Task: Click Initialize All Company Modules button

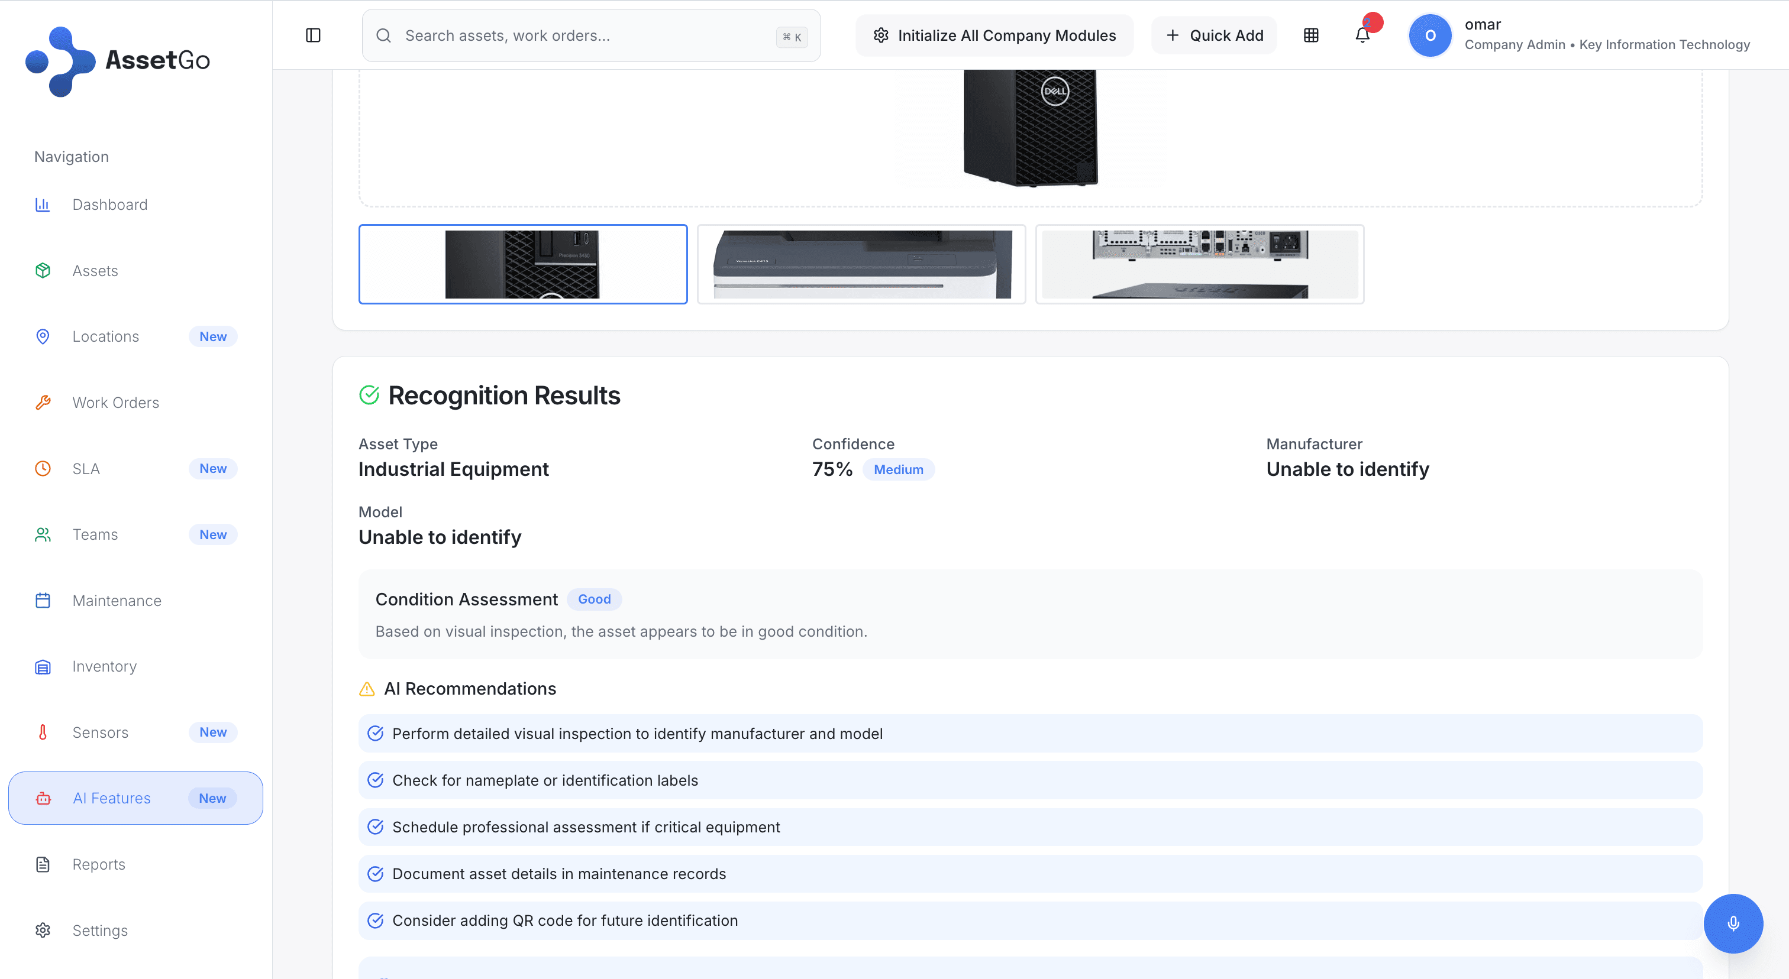Action: [x=994, y=35]
